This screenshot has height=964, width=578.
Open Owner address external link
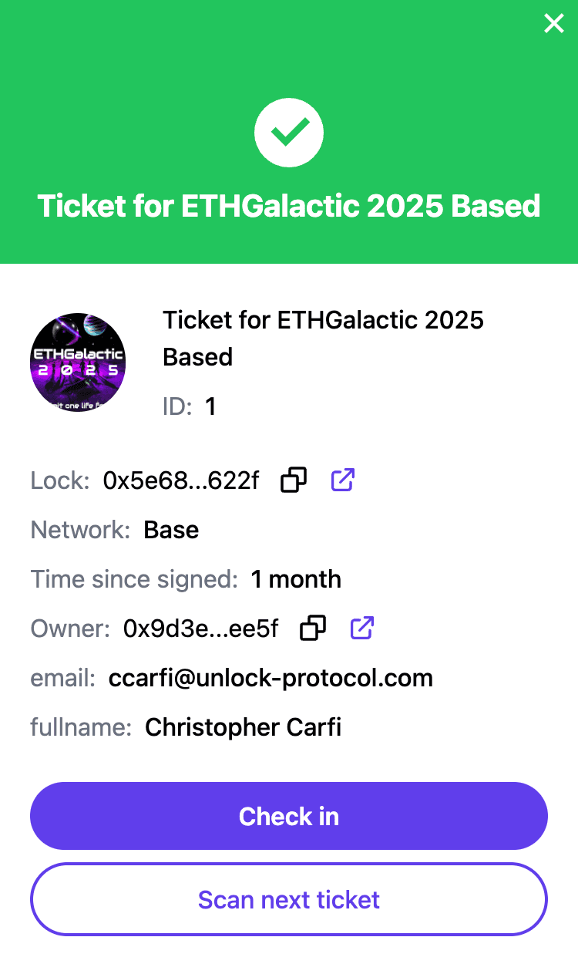coord(362,629)
